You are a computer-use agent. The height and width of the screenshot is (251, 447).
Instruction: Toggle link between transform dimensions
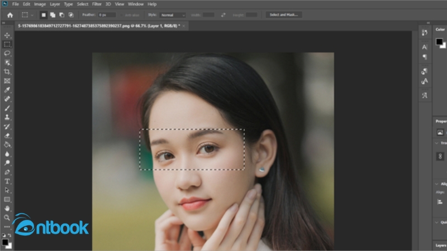click(440, 156)
